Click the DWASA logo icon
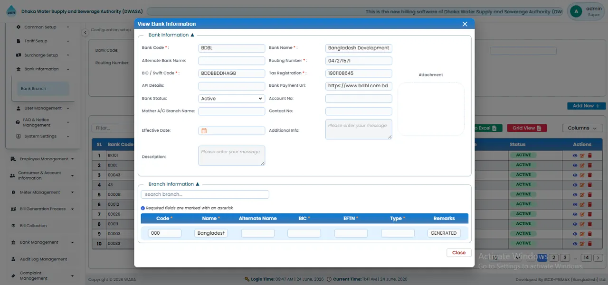608x285 pixels. point(11,12)
